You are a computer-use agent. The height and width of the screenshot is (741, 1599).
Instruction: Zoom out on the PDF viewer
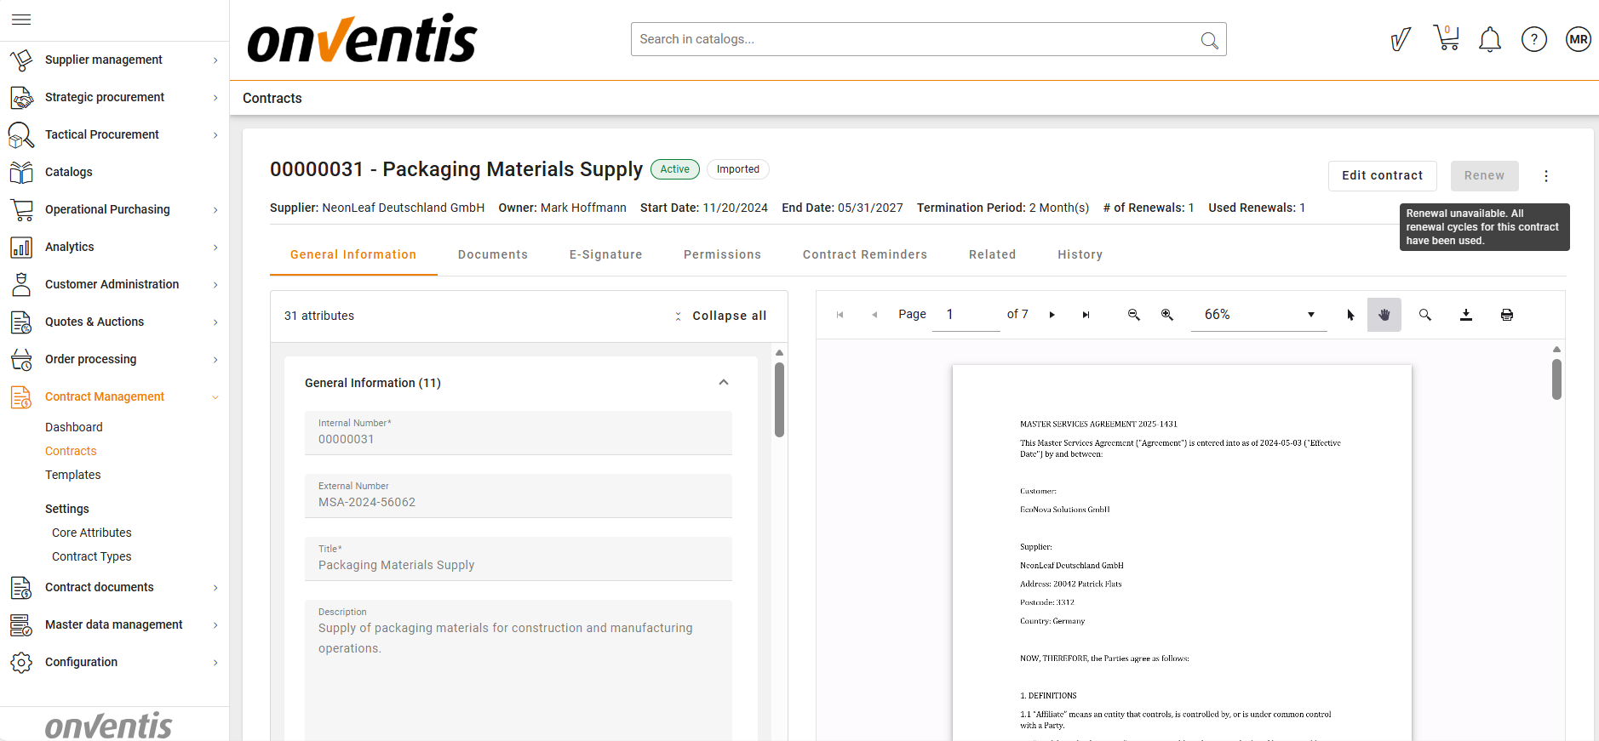(x=1133, y=315)
